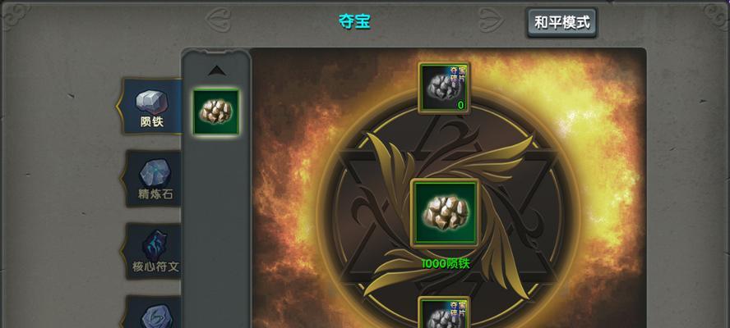Open the partially visible grey rune-stone tab

(x=157, y=316)
